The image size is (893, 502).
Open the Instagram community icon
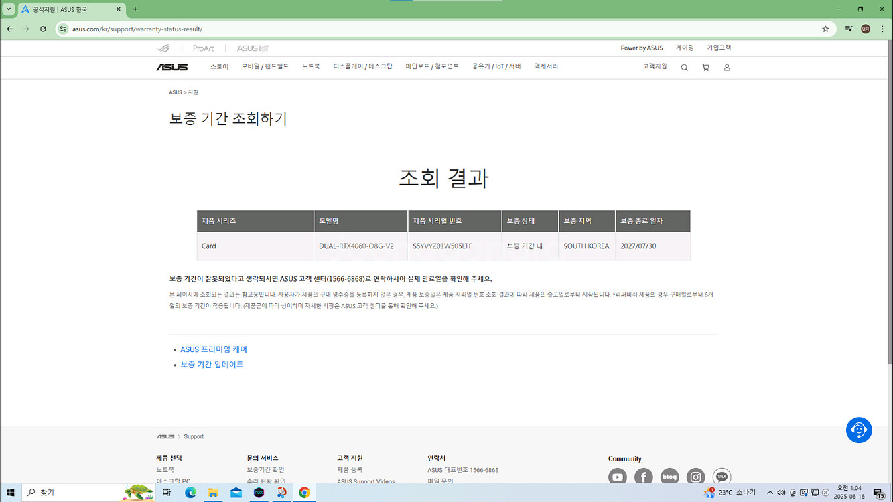click(x=696, y=477)
